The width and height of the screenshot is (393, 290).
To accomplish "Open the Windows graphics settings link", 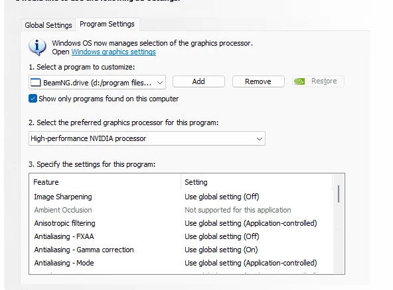I will [114, 52].
